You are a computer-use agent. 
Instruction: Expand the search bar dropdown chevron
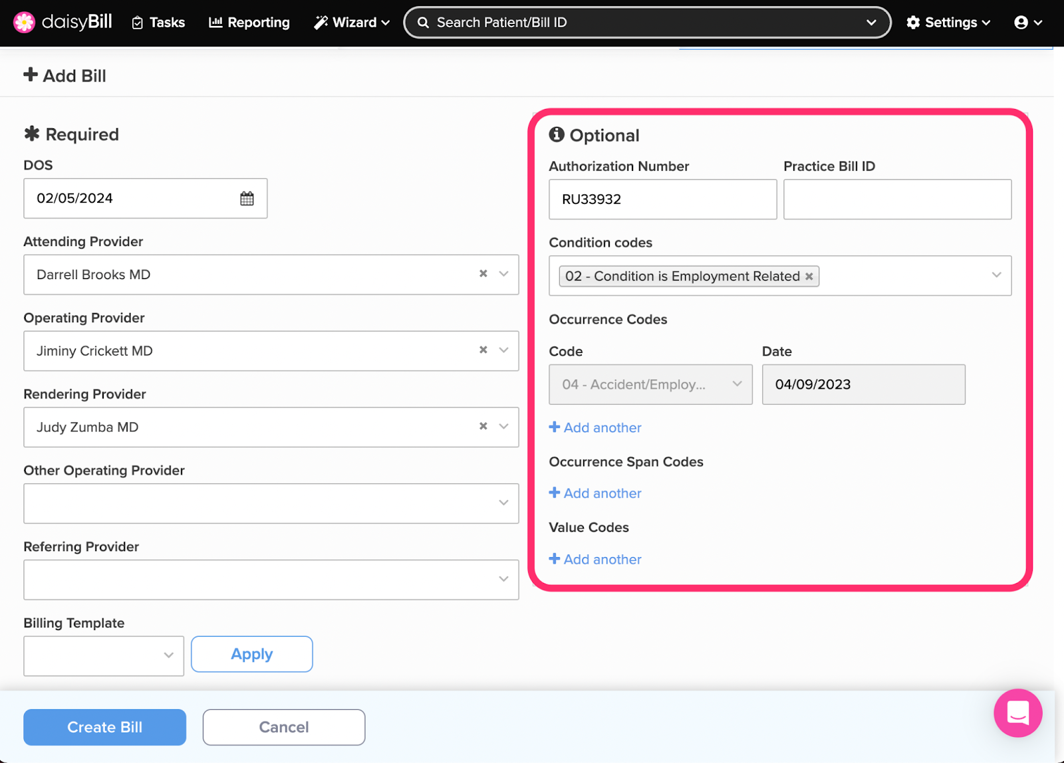click(871, 23)
